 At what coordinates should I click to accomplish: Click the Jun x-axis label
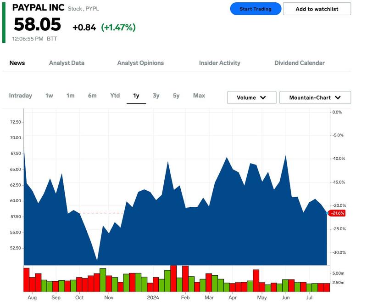click(285, 297)
